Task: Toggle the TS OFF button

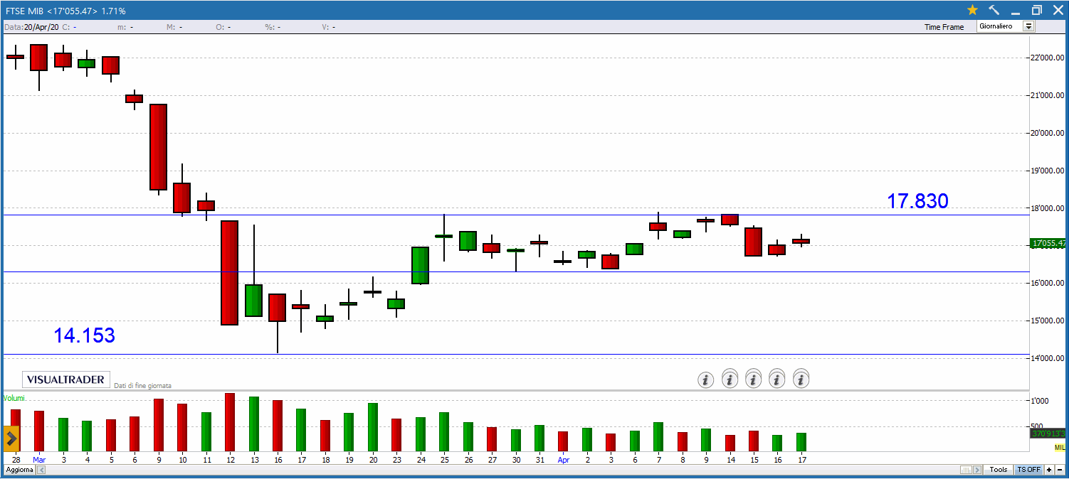Action: (x=1028, y=470)
